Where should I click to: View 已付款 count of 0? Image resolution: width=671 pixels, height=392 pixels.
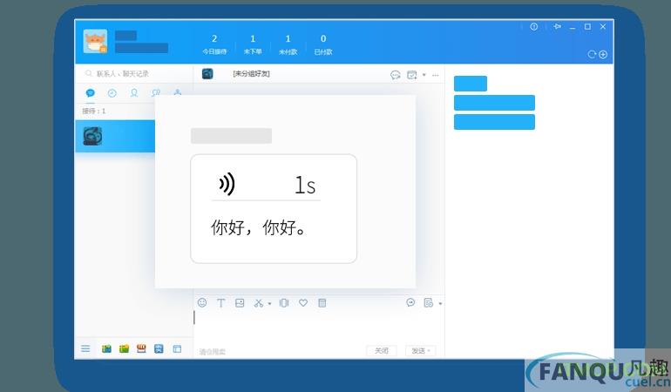click(x=323, y=44)
